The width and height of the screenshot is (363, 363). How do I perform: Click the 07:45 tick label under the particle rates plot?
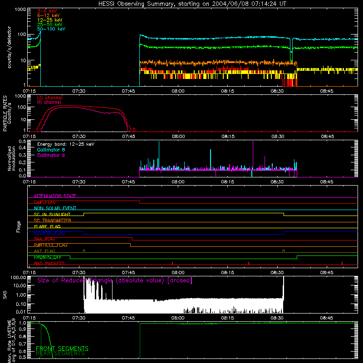pyautogui.click(x=128, y=137)
